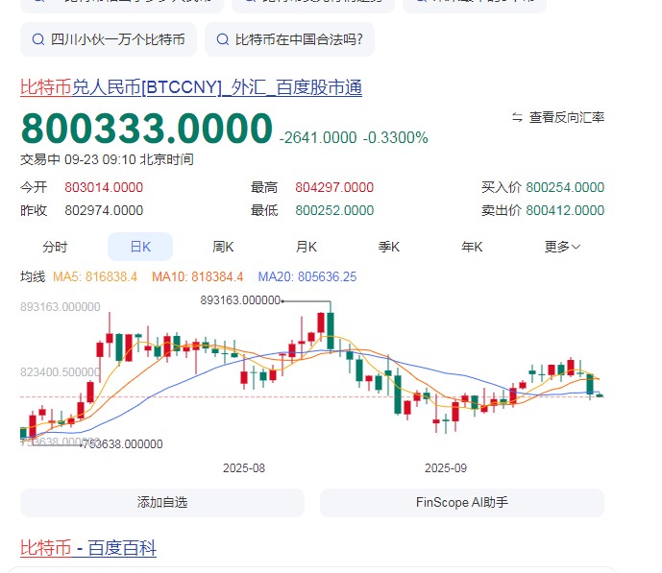Switch to the 分时 chart tab
662x573 pixels.
click(x=55, y=247)
